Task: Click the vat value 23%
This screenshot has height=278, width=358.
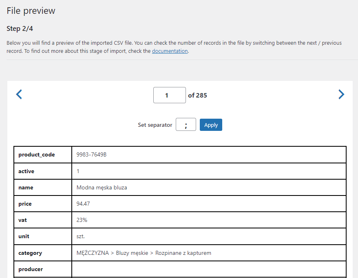Action: point(82,220)
